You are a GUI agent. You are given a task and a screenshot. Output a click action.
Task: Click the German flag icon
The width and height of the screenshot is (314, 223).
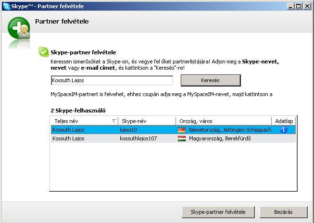[x=181, y=130]
